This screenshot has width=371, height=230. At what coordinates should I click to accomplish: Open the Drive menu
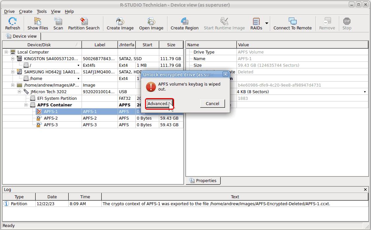[9, 11]
